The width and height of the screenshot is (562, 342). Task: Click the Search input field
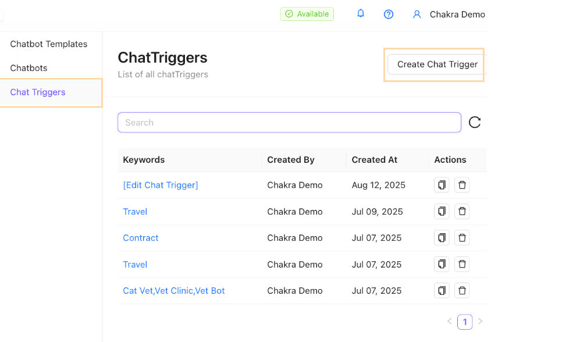(289, 122)
